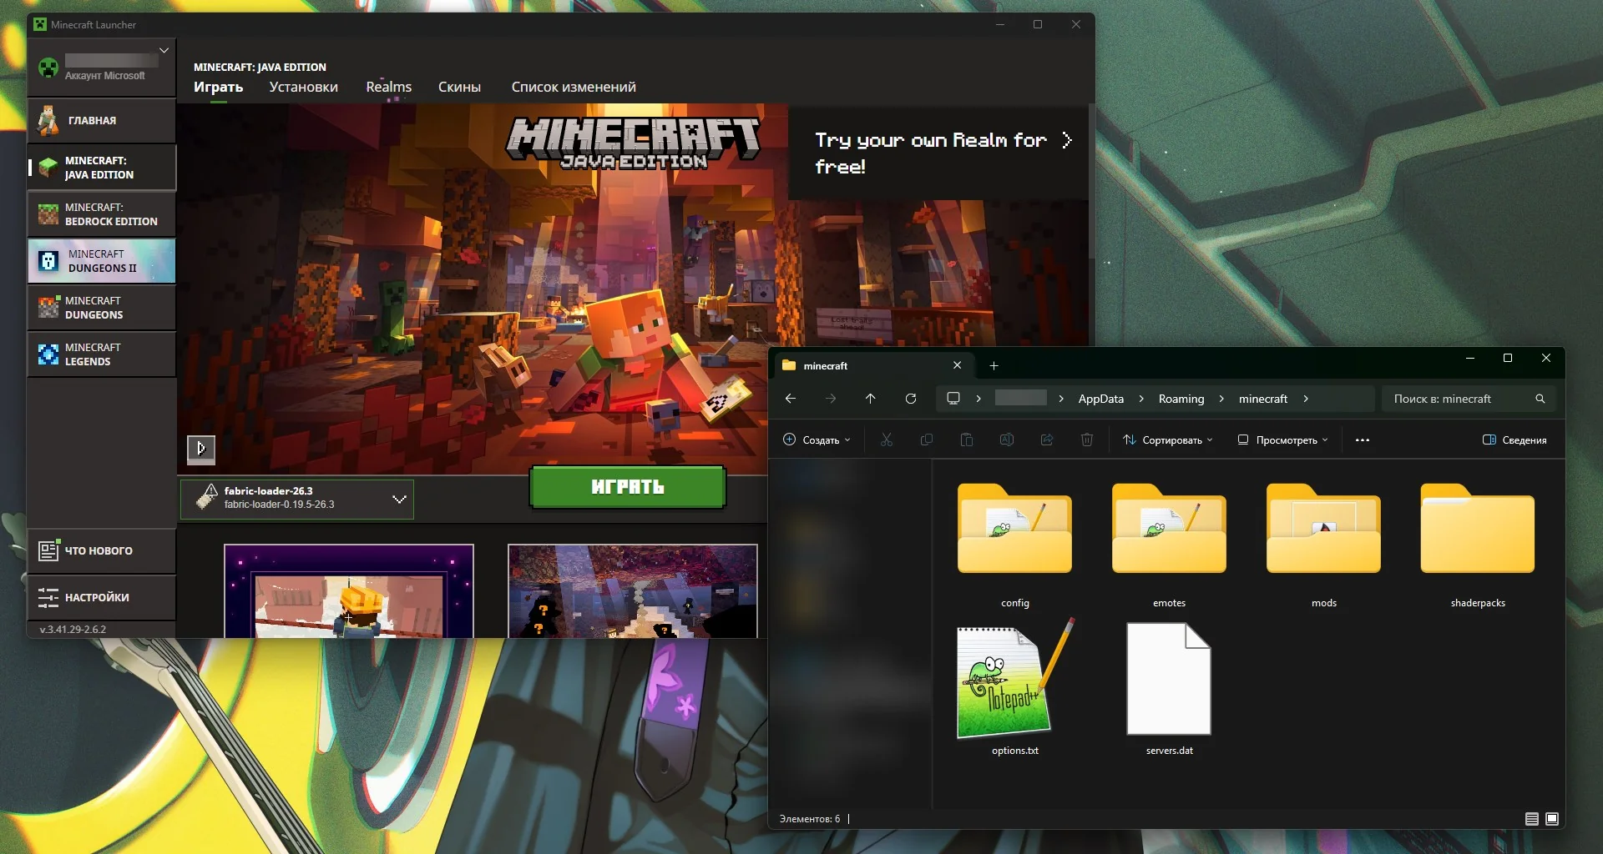This screenshot has height=854, width=1603.
Task: Open the ГЛАВНАЯ home section in launcher
Action: pos(101,120)
